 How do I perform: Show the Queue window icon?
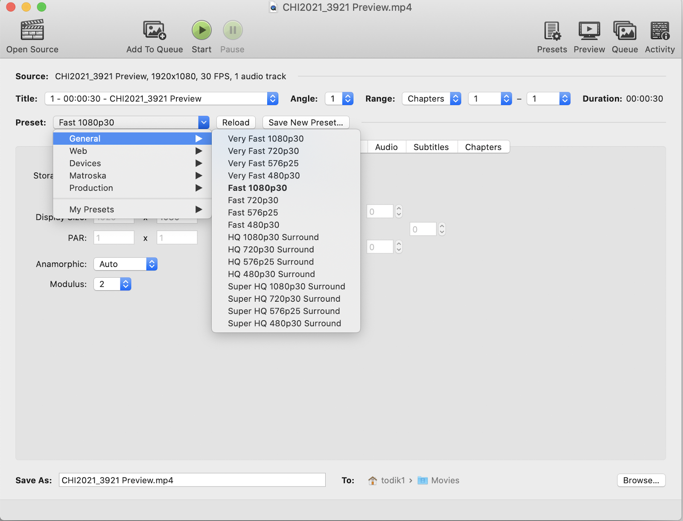point(625,31)
